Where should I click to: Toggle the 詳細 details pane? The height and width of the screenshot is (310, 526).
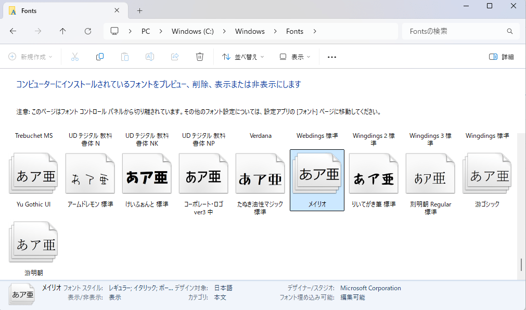pos(502,57)
